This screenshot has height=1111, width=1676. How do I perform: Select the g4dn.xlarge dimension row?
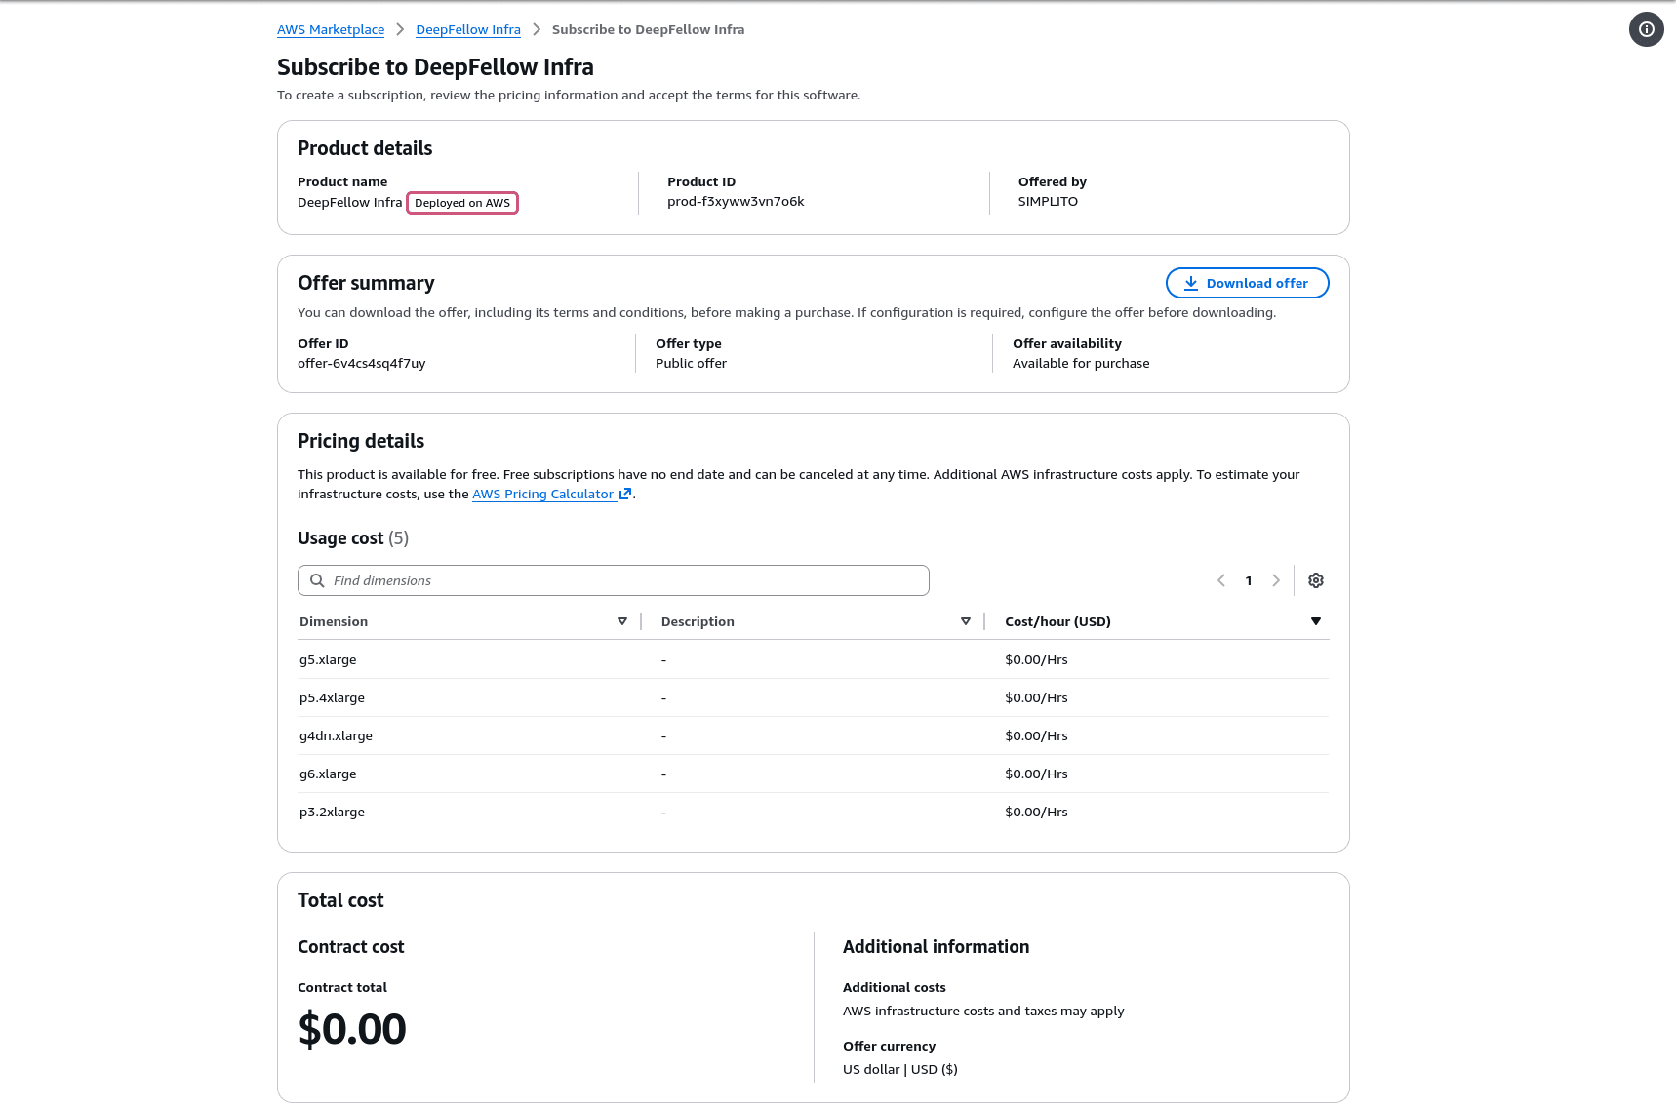336,735
